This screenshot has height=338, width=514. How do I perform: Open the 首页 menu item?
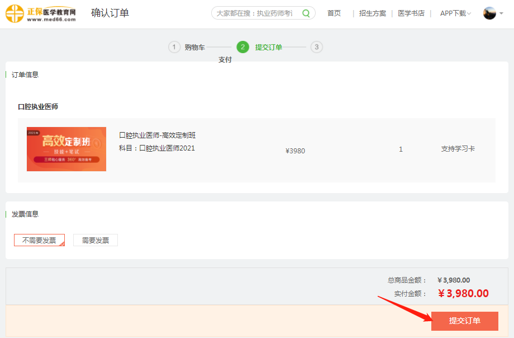[x=334, y=13]
